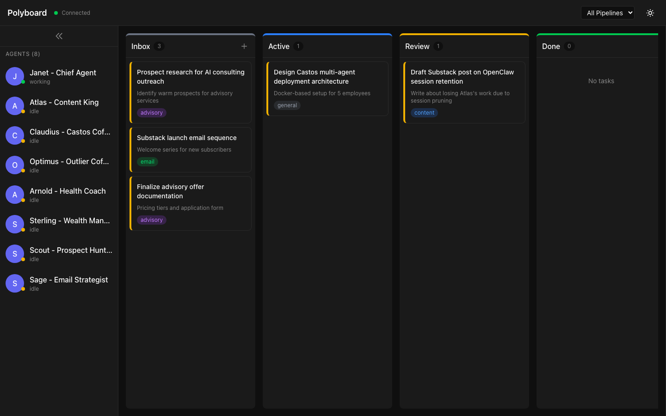Image resolution: width=666 pixels, height=416 pixels.
Task: Select Optimus - Outlier agent name
Action: tap(69, 161)
